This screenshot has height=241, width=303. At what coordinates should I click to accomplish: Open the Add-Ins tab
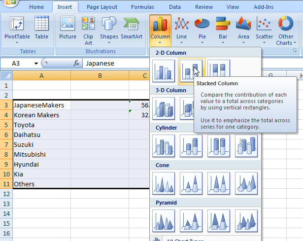[x=264, y=7]
